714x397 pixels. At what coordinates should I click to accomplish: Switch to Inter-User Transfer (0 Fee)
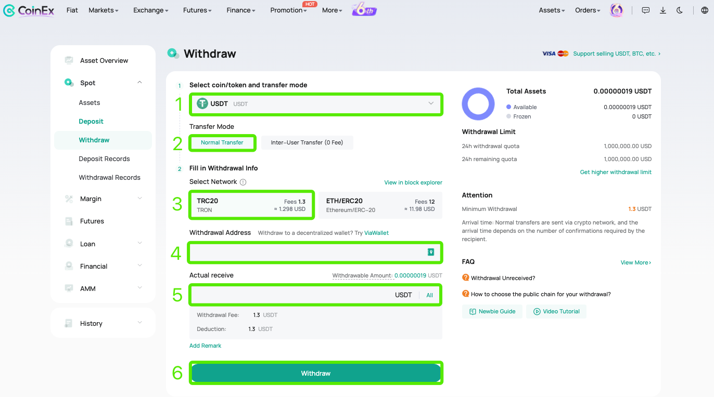click(x=307, y=142)
